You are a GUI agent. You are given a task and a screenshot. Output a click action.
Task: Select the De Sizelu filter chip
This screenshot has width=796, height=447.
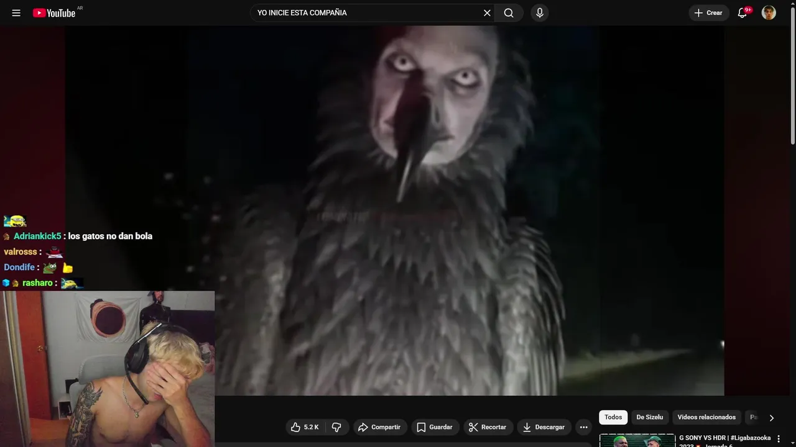(x=650, y=417)
